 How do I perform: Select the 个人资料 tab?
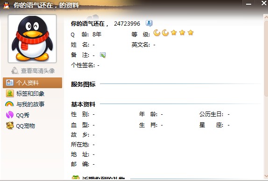pos(33,83)
